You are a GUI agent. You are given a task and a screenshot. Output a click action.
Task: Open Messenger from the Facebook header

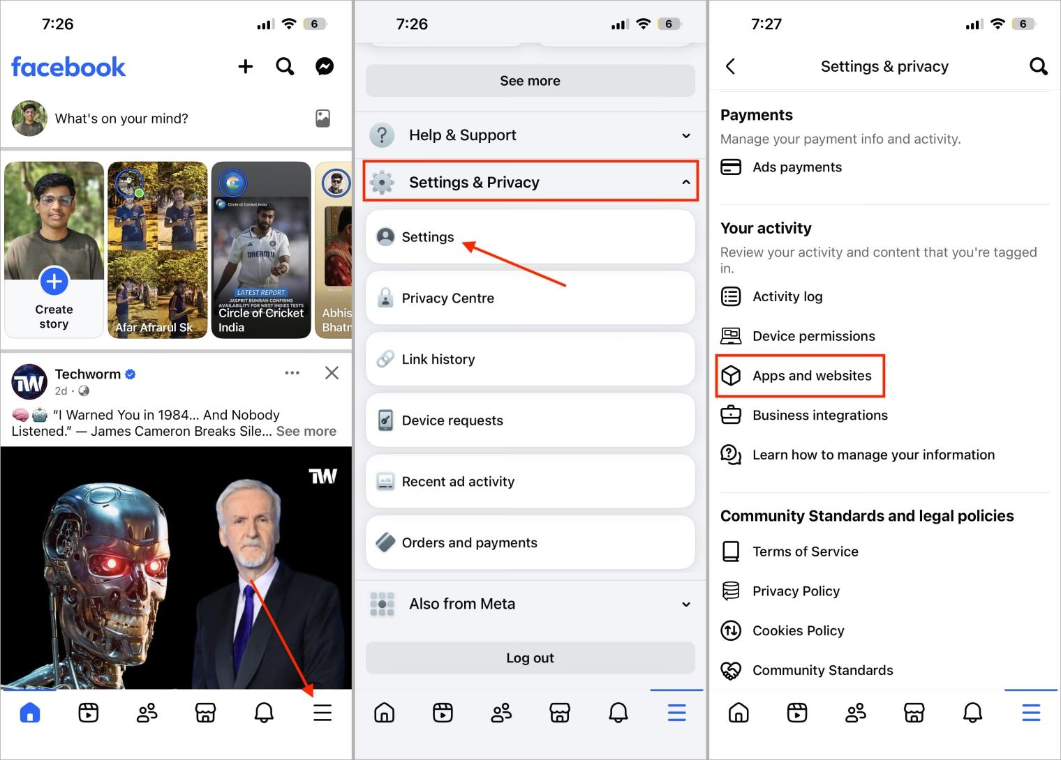pos(324,66)
